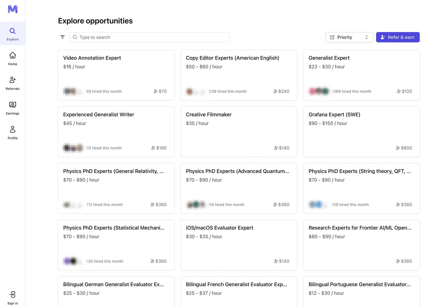Open the Priority sorting dropdown
This screenshot has height=307, width=447.
tap(349, 37)
